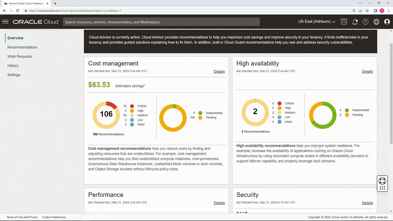Screen dimensions: 393x221
Task: Click the green Implemented legend dot in Cost management
Action: coord(200,113)
